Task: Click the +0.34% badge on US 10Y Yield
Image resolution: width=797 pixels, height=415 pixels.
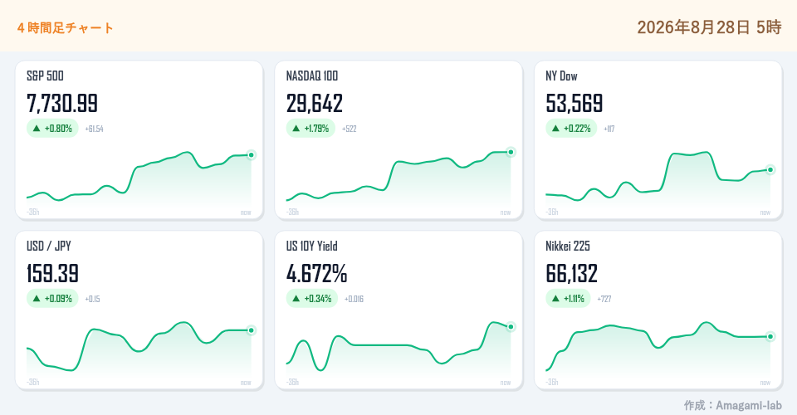Action: pos(312,299)
